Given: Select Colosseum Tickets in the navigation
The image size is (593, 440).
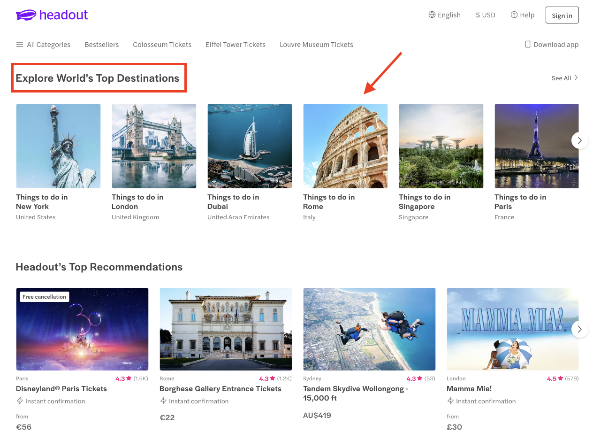Looking at the screenshot, I should click(x=162, y=44).
